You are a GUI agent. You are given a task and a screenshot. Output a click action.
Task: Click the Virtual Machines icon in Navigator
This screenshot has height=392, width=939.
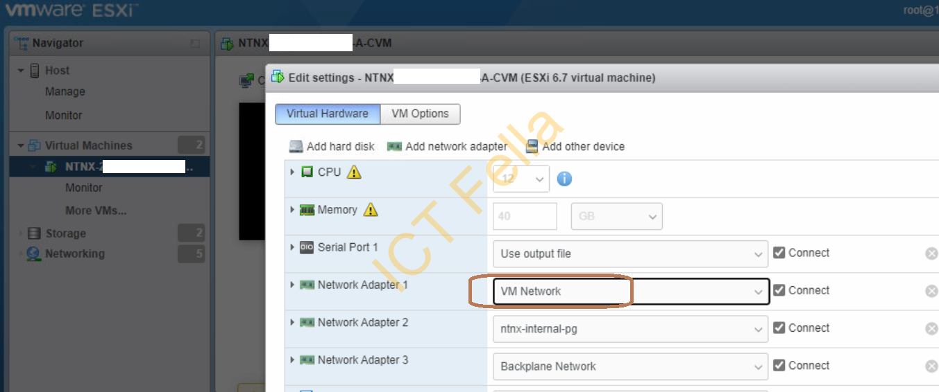(x=34, y=145)
